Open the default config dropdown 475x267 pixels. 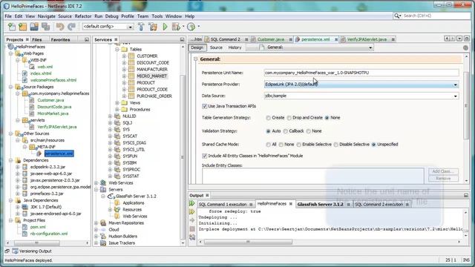131,27
